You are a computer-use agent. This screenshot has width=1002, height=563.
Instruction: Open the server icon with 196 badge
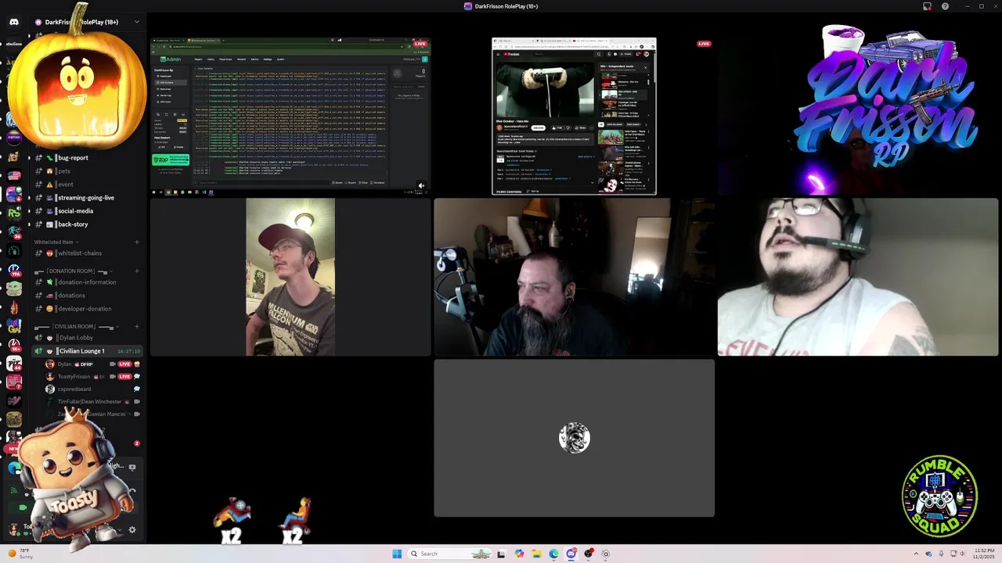coord(14,272)
